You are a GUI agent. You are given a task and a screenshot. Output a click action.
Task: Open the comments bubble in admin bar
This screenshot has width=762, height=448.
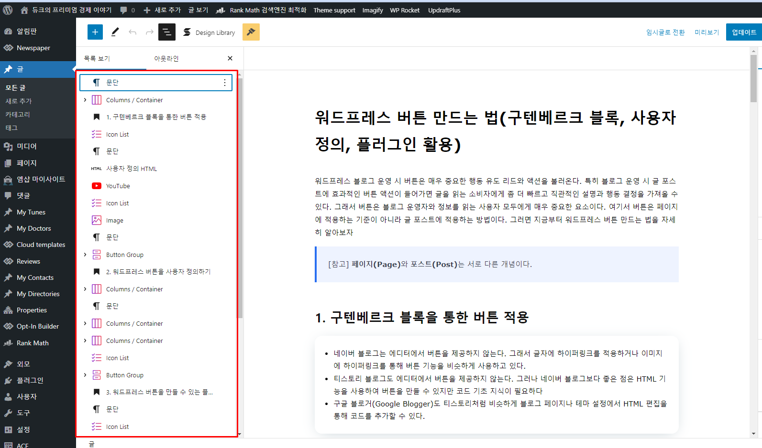pos(127,10)
